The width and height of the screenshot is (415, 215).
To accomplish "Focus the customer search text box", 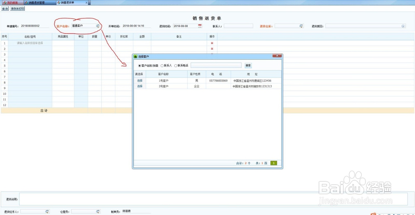I will (x=216, y=65).
